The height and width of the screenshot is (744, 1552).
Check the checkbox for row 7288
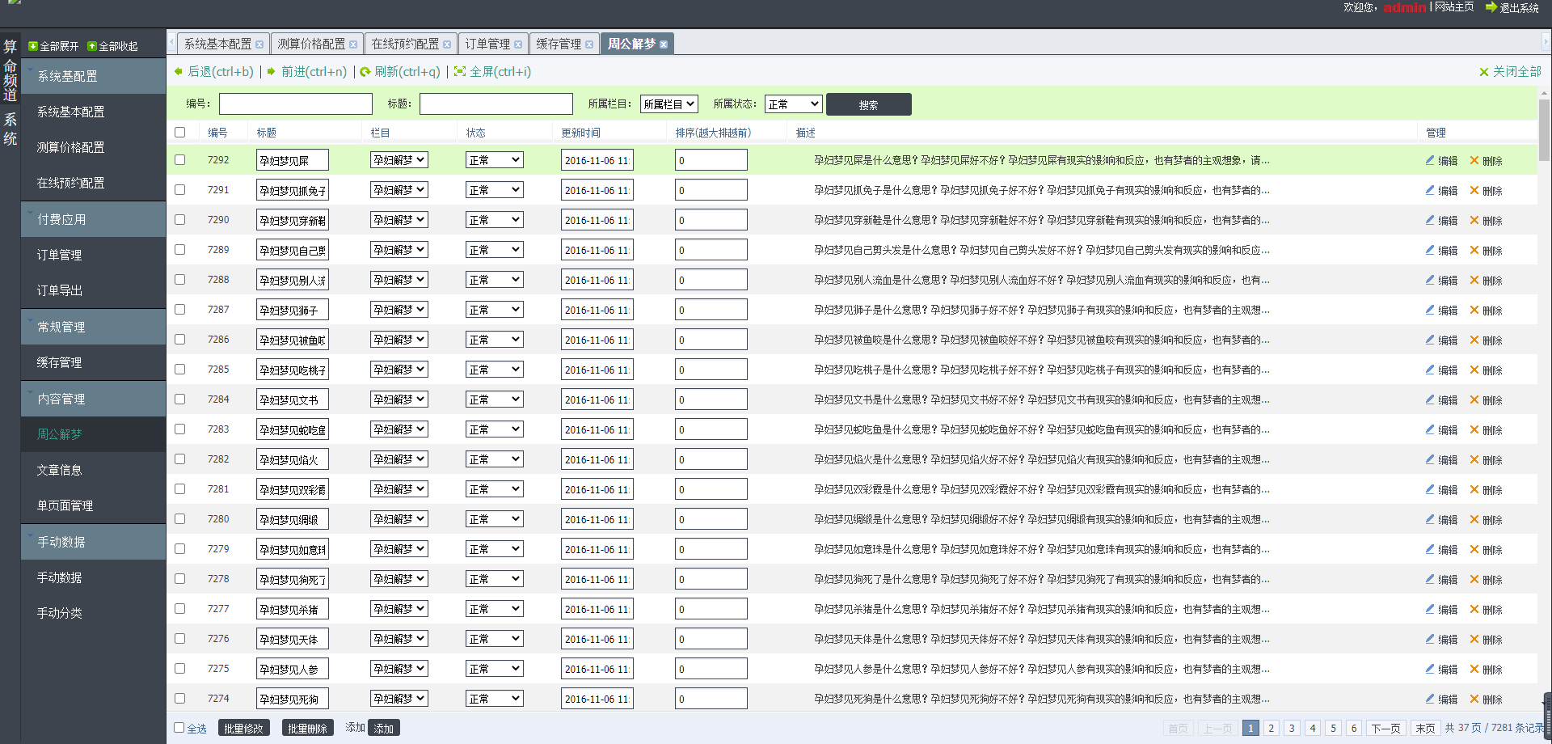point(179,279)
